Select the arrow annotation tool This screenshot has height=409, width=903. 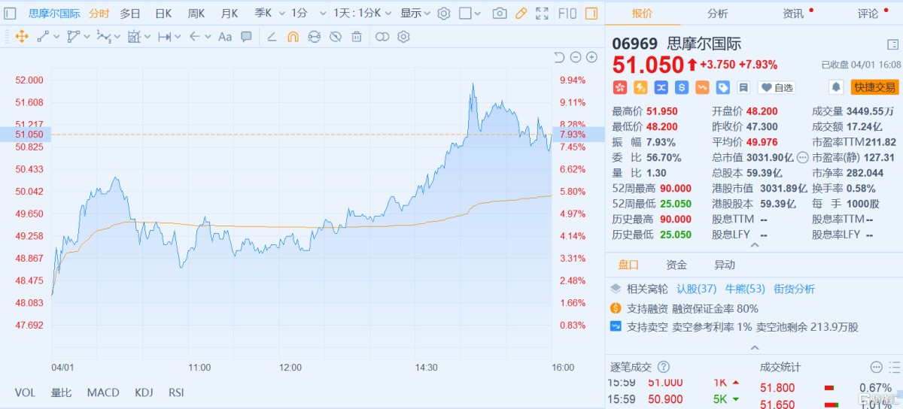(x=194, y=36)
